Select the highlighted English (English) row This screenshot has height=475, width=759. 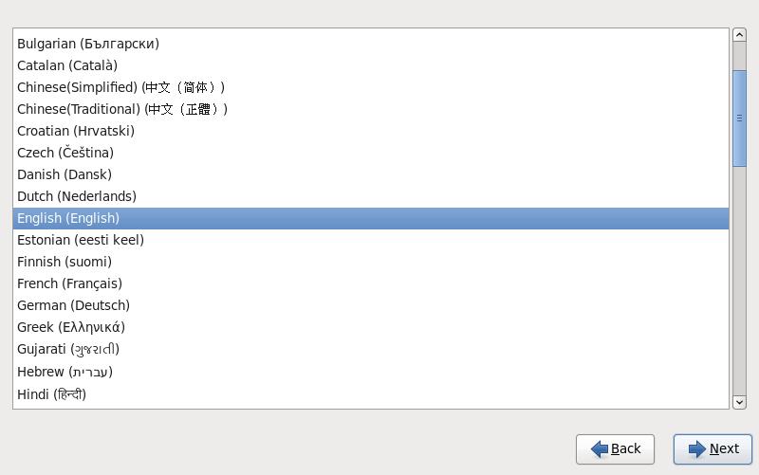pyautogui.click(x=68, y=218)
